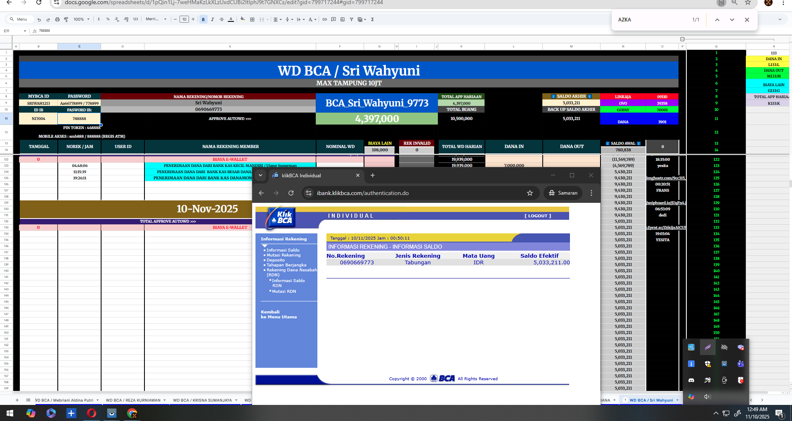Screen dimensions: 792x421
Task: Toggle italic formatting button
Action: click(212, 19)
